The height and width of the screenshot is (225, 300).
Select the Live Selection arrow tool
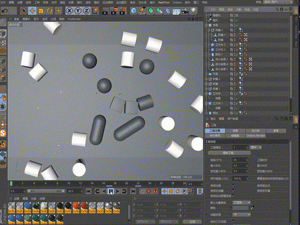pyautogui.click(x=24, y=11)
